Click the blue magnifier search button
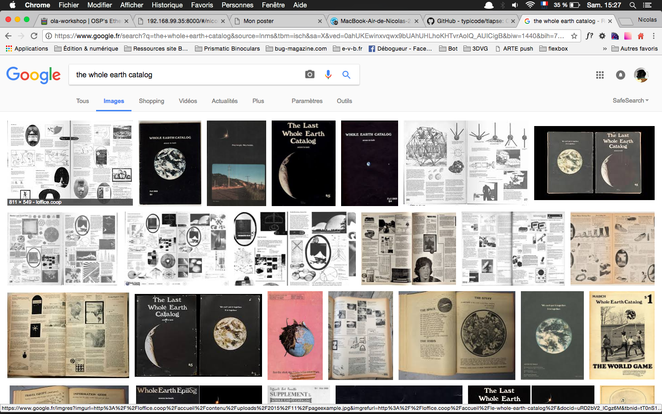This screenshot has width=662, height=414. tap(346, 75)
